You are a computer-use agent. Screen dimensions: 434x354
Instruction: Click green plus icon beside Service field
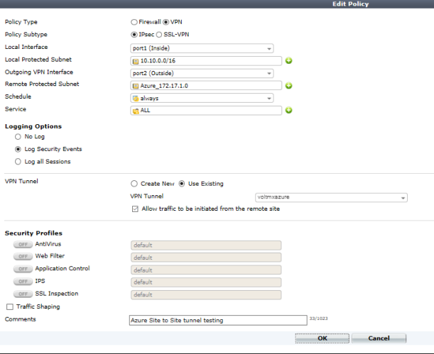(x=289, y=111)
